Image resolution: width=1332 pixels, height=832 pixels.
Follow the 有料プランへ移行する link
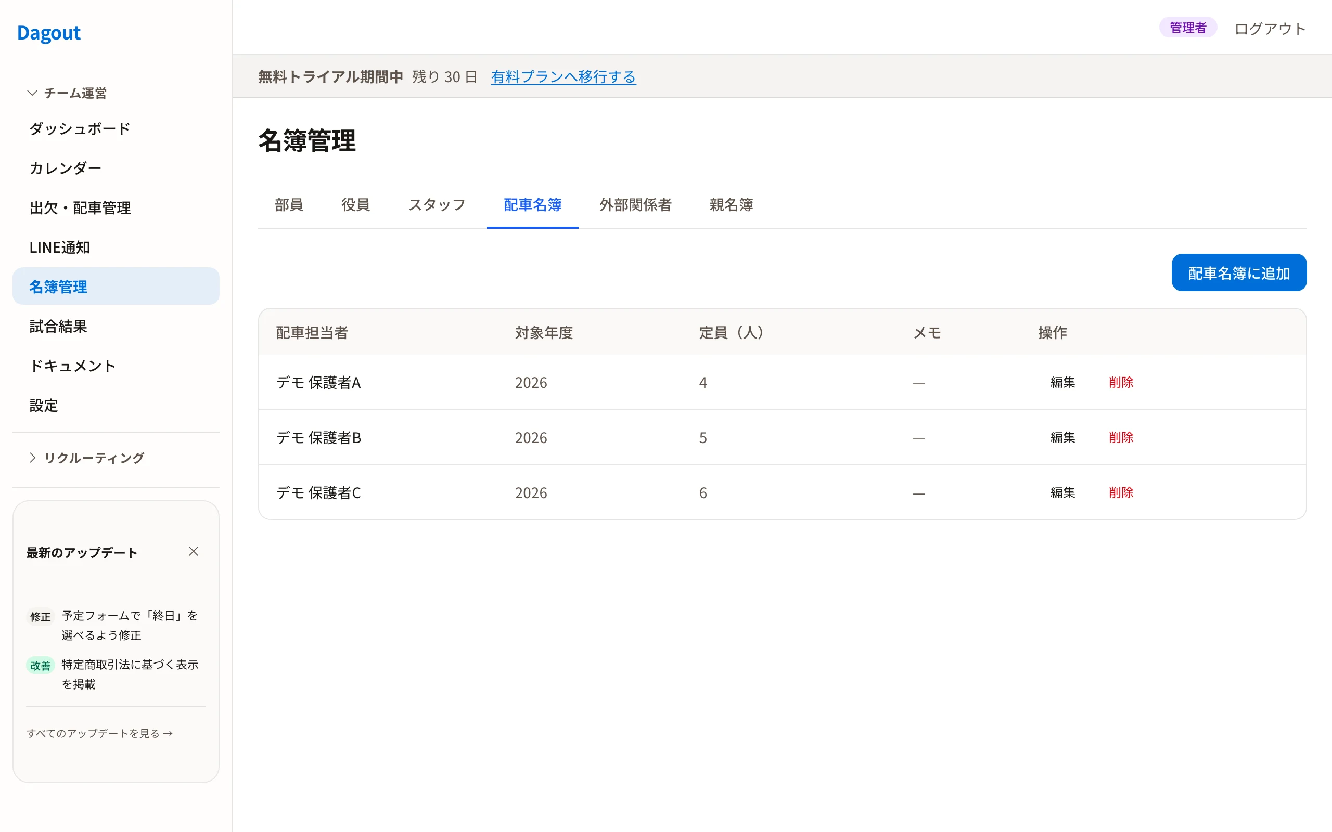tap(563, 76)
